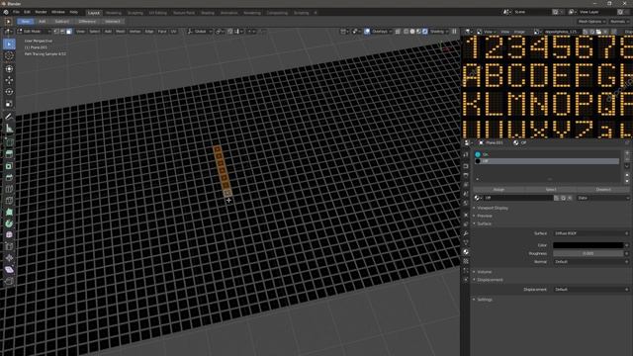The width and height of the screenshot is (633, 356).
Task: Toggle snapping magnet
Action: [x=230, y=31]
